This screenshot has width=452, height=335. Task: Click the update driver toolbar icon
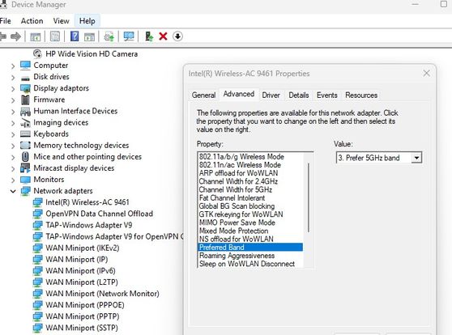(109, 36)
